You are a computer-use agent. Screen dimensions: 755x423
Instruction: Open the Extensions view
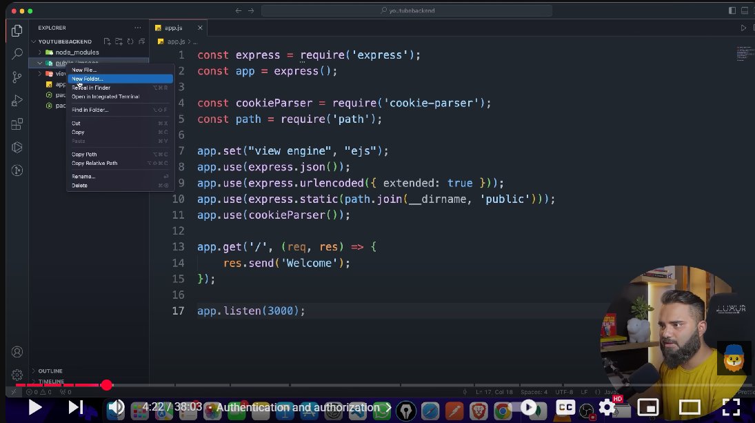click(x=17, y=124)
